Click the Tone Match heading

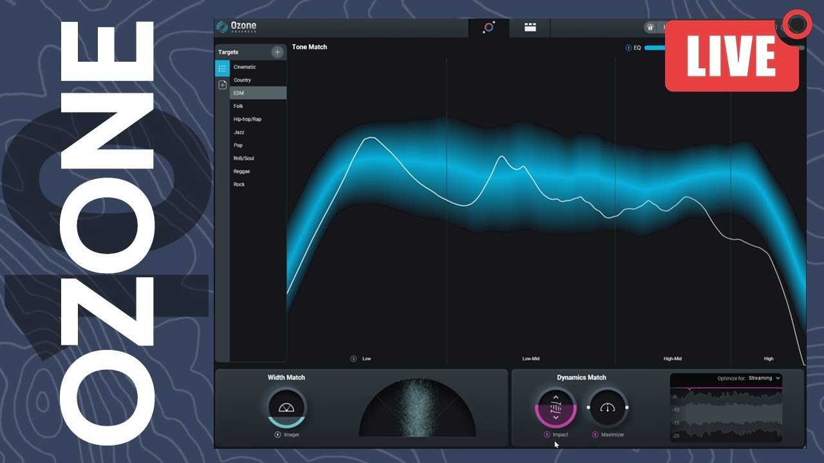click(x=310, y=47)
